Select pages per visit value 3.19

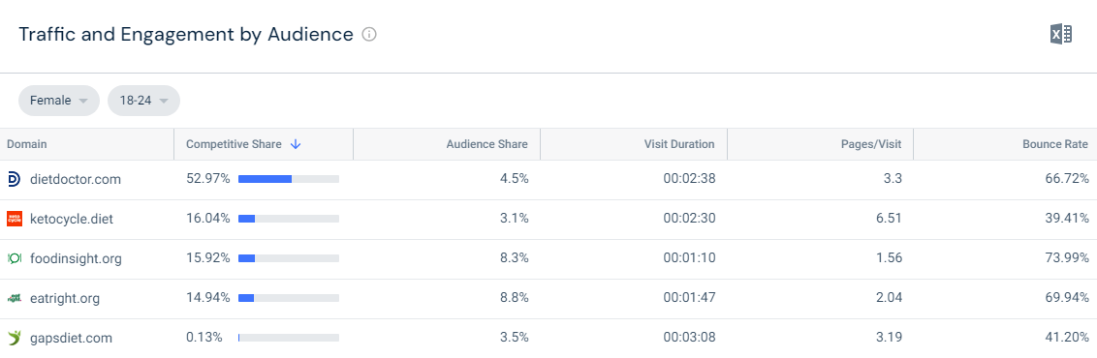tap(890, 339)
